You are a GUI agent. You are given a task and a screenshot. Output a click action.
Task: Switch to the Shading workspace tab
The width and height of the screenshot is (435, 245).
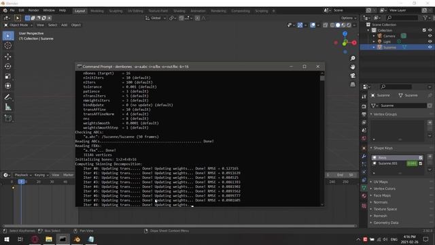[179, 11]
